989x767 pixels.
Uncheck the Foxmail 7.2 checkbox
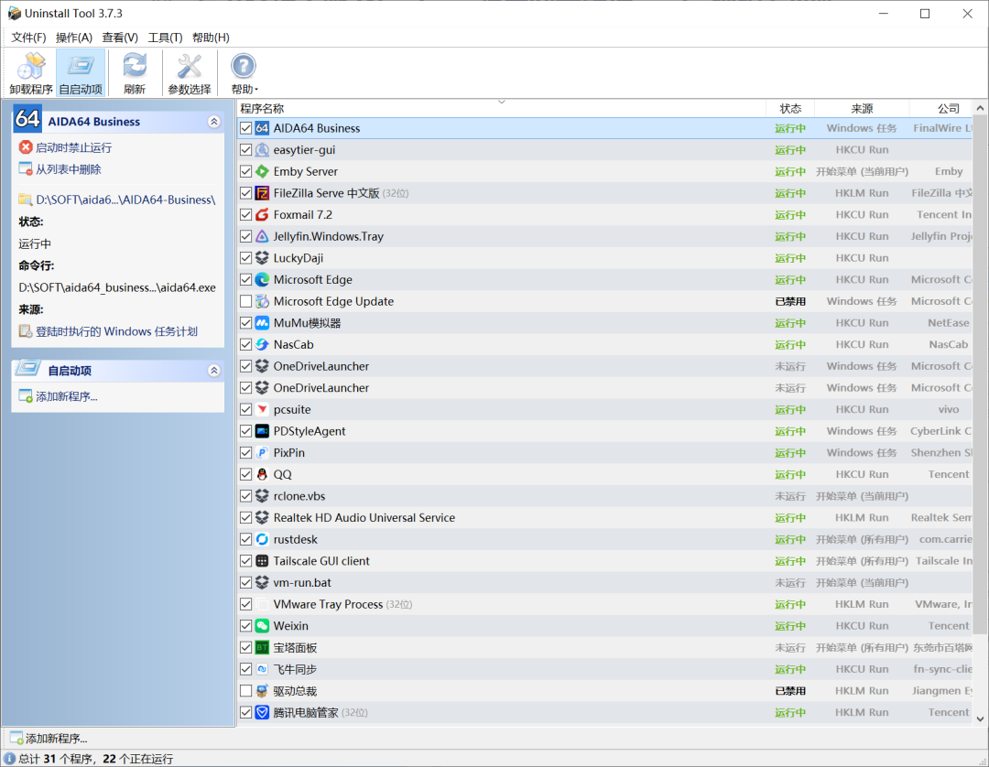tap(246, 215)
